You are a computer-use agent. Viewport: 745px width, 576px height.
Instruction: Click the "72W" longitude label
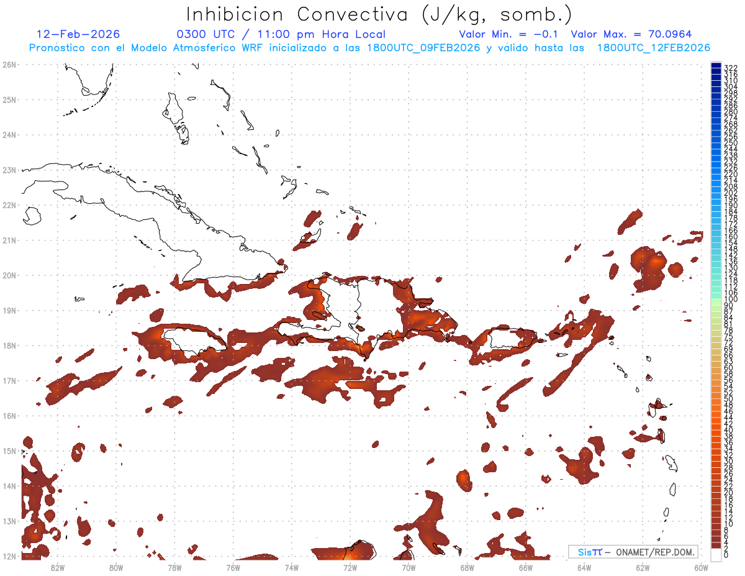tap(350, 567)
